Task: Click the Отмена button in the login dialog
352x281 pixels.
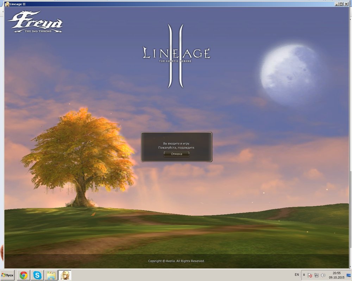Action: tap(176, 154)
